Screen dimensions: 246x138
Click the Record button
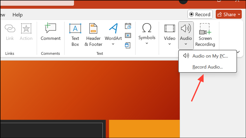[x=200, y=14]
